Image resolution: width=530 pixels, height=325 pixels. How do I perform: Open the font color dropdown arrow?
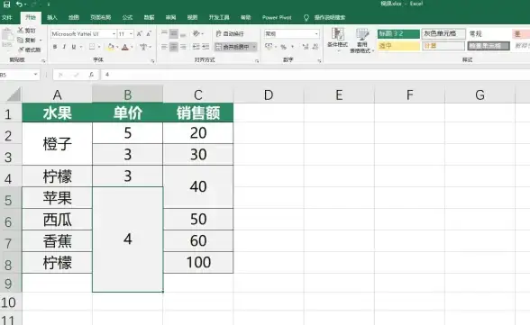point(132,47)
